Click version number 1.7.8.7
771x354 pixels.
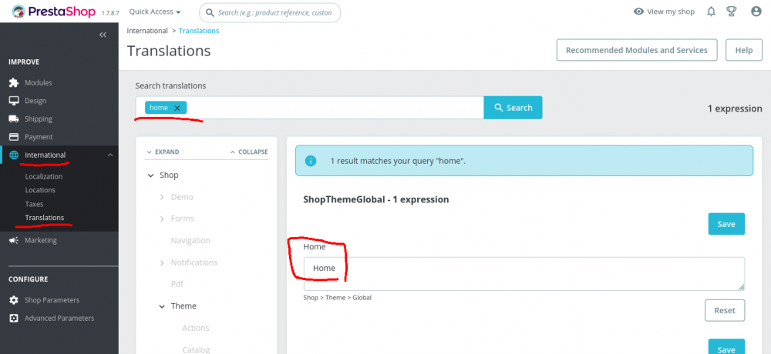tap(111, 13)
